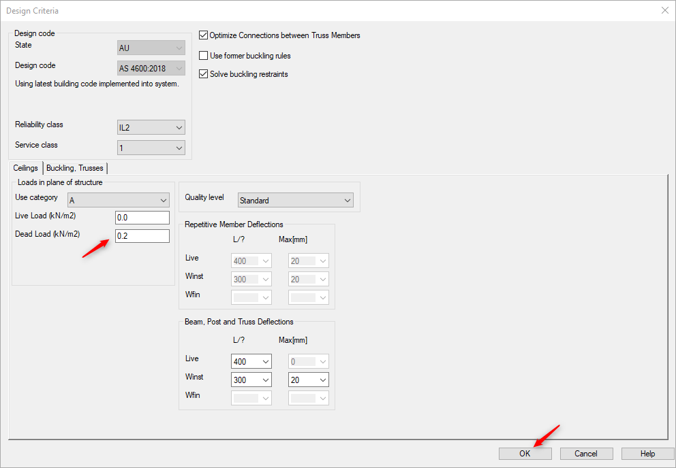676x468 pixels.
Task: Close the Design Criteria dialog
Action: coord(664,10)
